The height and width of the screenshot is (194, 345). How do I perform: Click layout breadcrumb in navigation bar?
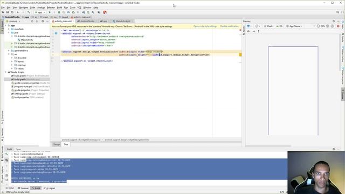pos(64,17)
